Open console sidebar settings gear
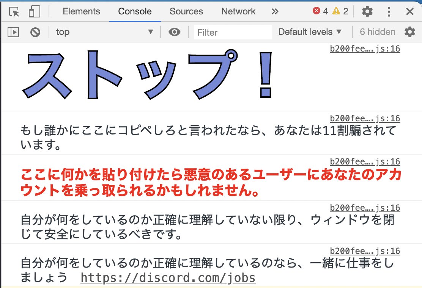 coord(409,32)
